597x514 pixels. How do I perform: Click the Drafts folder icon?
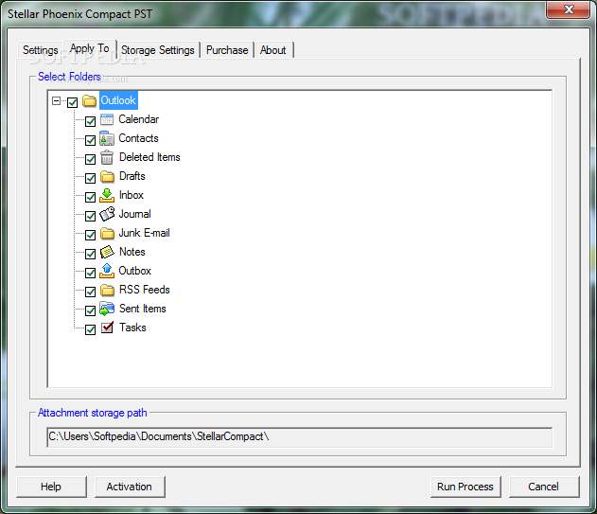point(107,176)
